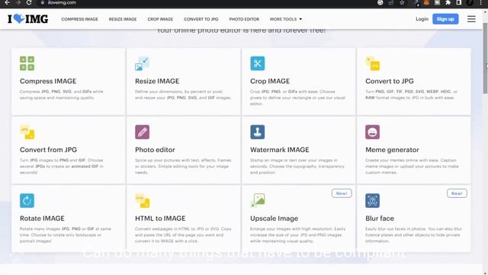Open the Crop IMAGE card title
488x275 pixels.
coord(270,81)
